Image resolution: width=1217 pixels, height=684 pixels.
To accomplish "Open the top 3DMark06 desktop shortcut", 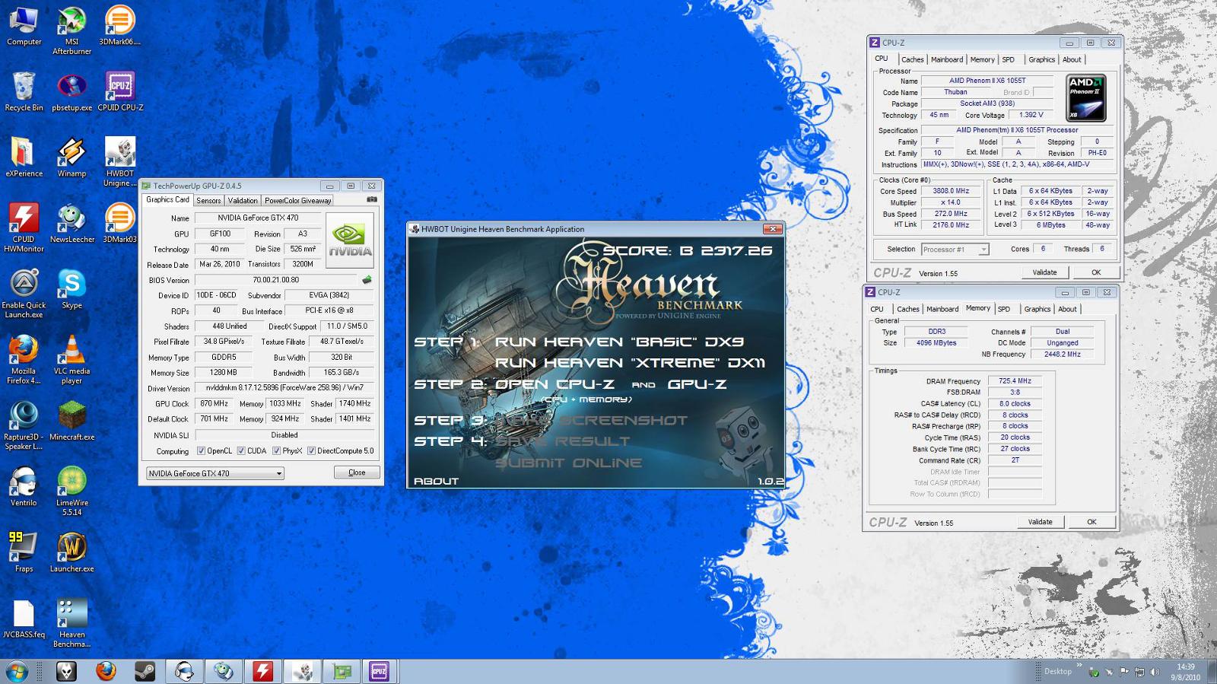I will (119, 25).
